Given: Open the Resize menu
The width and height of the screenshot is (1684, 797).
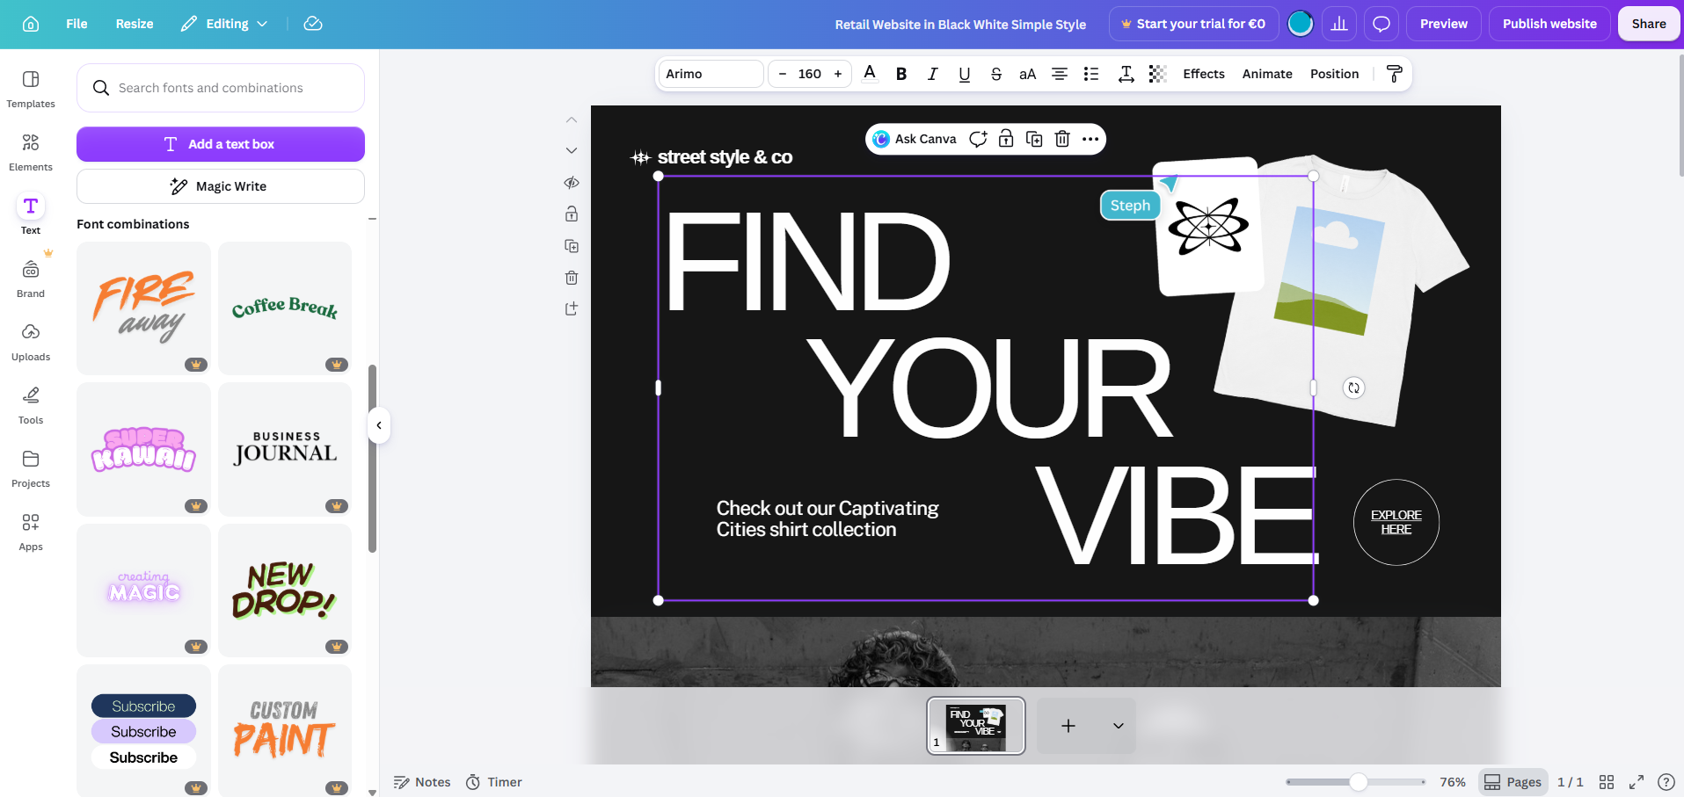Looking at the screenshot, I should tap(135, 24).
